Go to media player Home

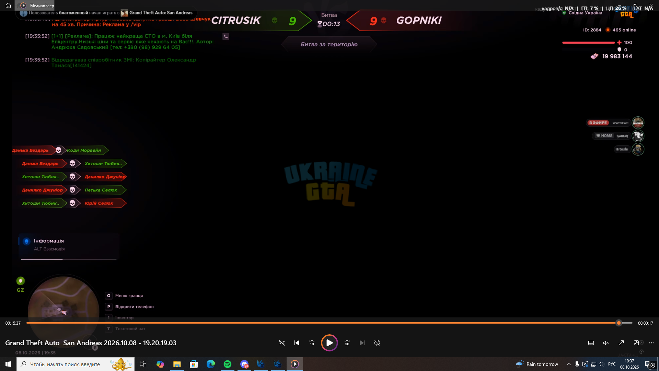coord(8,5)
